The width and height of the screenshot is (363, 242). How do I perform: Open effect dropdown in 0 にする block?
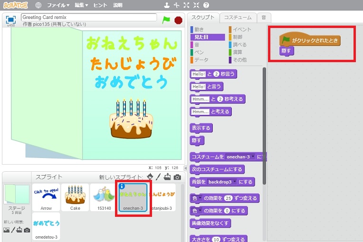tap(196, 211)
